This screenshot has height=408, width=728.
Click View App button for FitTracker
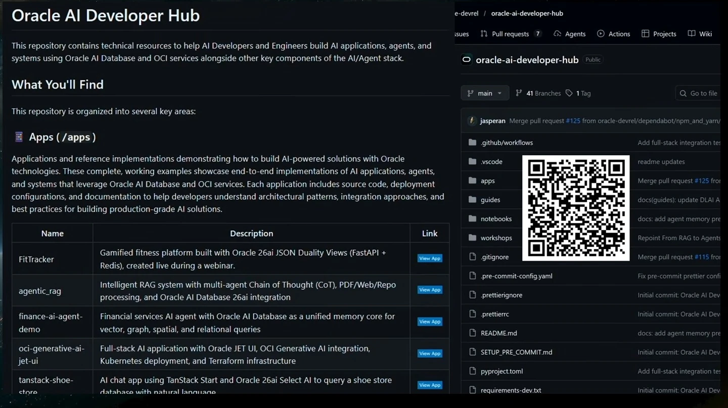[x=430, y=258]
